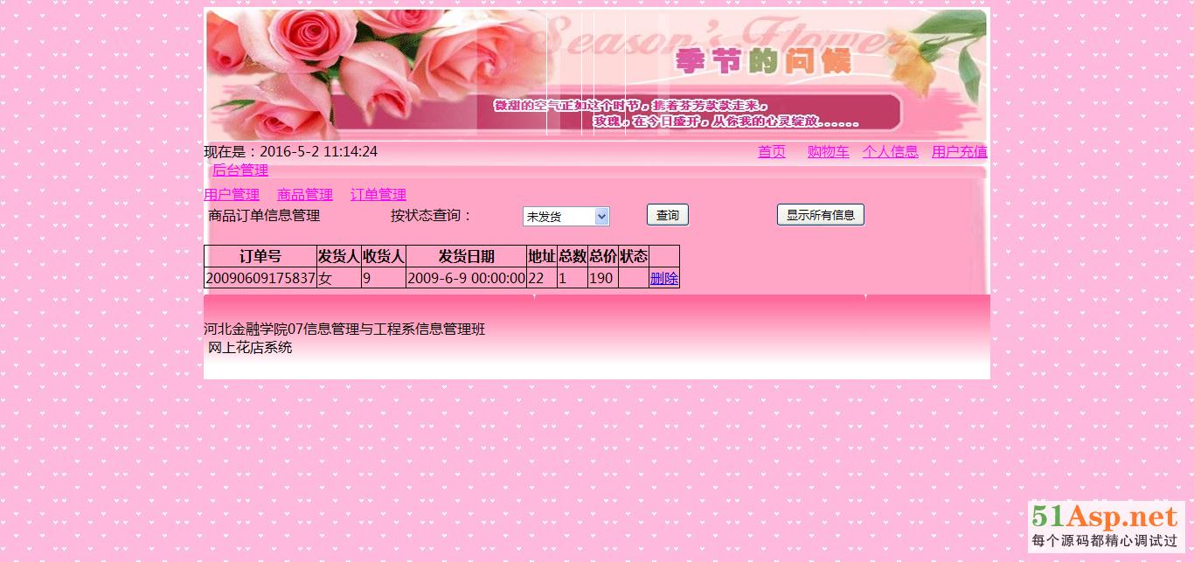
Task: Click the order number 20090609175837 cell
Action: tap(260, 279)
